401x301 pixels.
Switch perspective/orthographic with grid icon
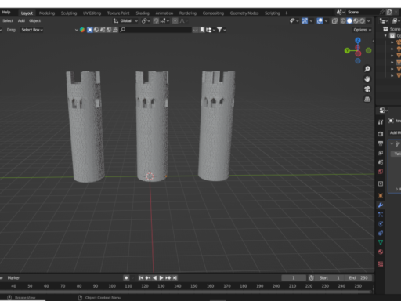[x=367, y=100]
